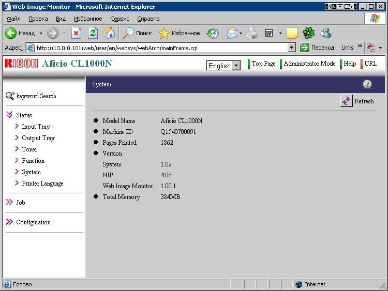
Task: Open the Избранное menu in menu bar
Action: [x=88, y=19]
